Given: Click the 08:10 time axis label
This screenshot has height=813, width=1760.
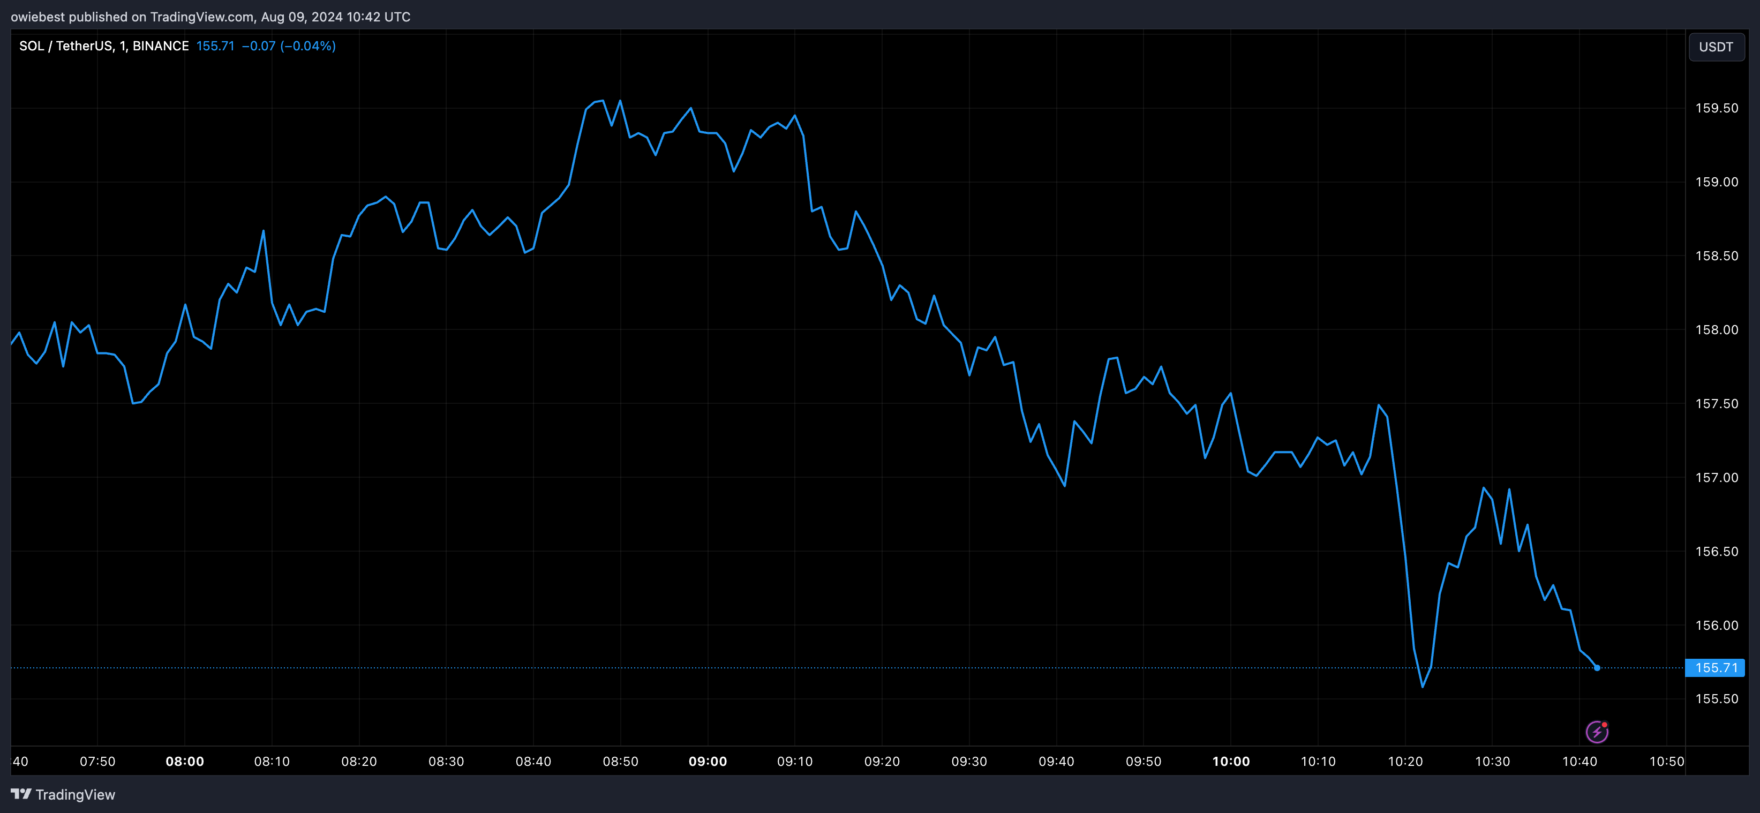Looking at the screenshot, I should coord(272,761).
